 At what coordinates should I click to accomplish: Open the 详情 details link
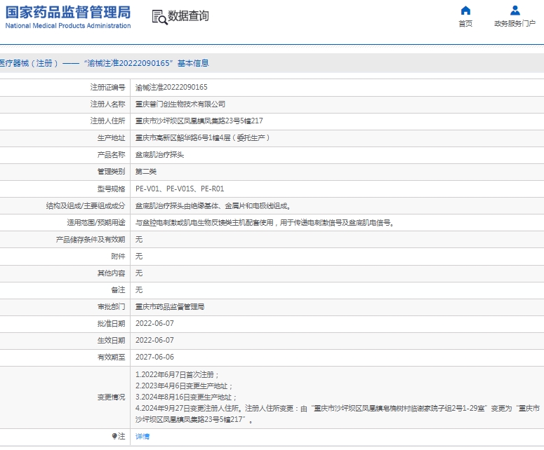coord(142,437)
